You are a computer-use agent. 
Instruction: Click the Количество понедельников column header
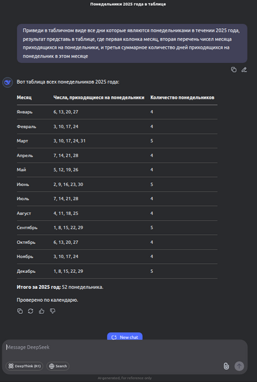(182, 98)
